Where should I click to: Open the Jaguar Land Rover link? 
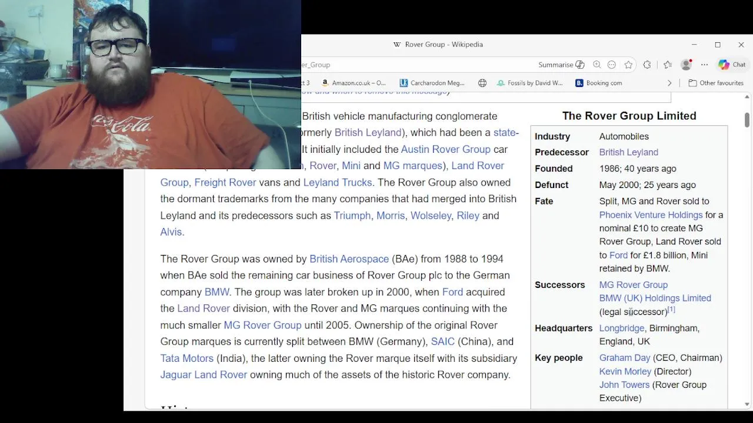(x=204, y=375)
